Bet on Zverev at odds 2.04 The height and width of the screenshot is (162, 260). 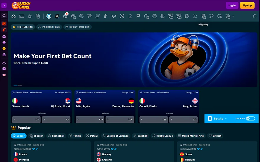[x=120, y=120]
